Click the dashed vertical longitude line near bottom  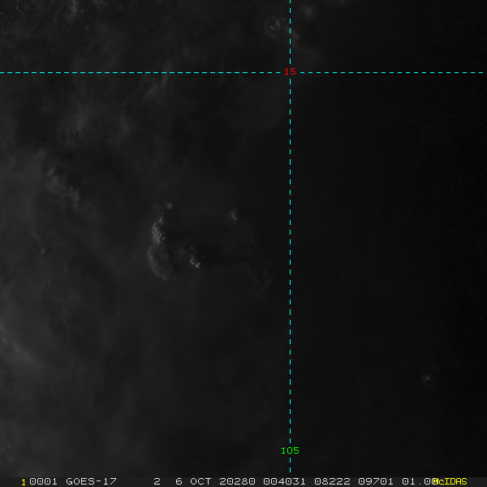coord(290,406)
